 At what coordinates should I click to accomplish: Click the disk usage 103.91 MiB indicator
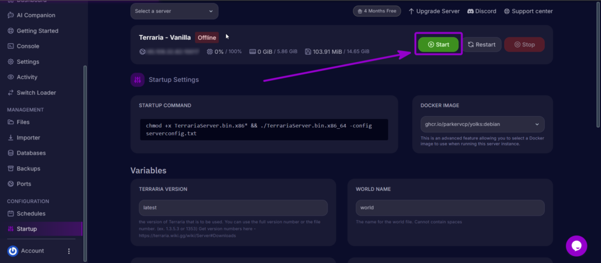[337, 51]
